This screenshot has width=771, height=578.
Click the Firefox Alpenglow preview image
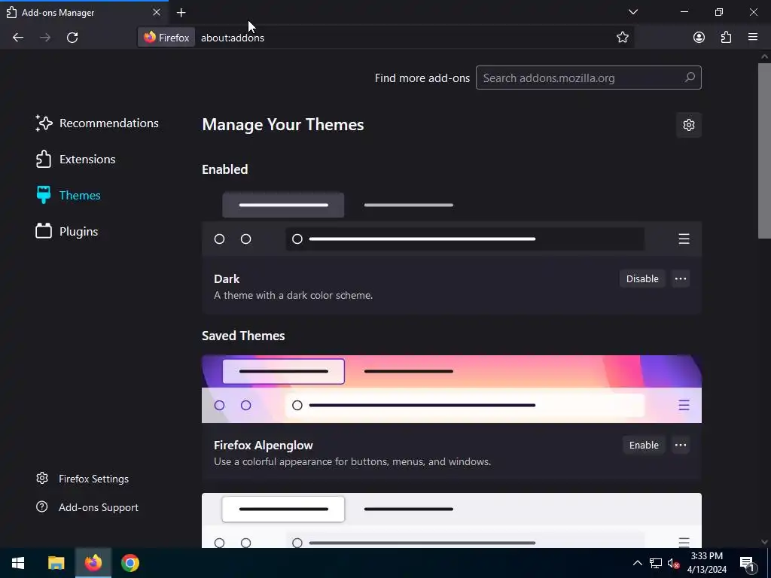452,389
